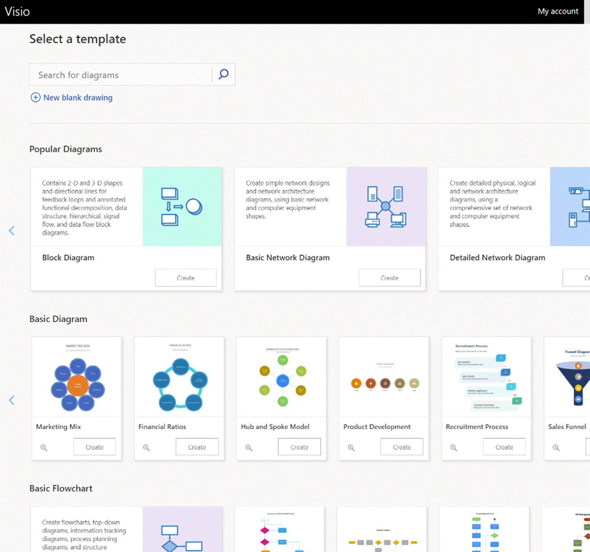Image resolution: width=590 pixels, height=552 pixels.
Task: Click the Visio logo title
Action: click(17, 11)
